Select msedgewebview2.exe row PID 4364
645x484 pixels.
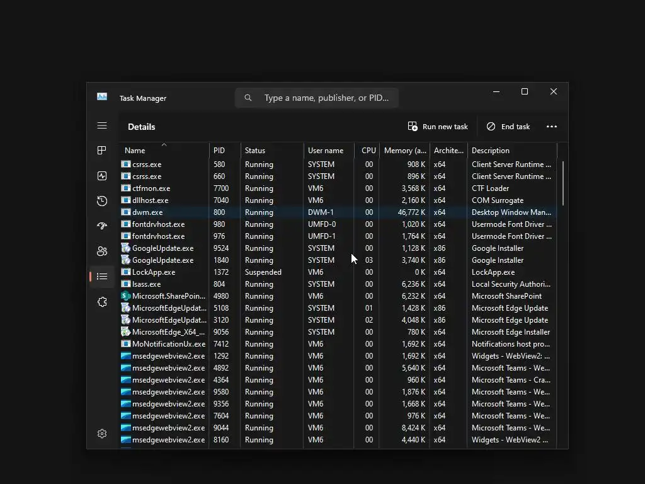click(338, 380)
